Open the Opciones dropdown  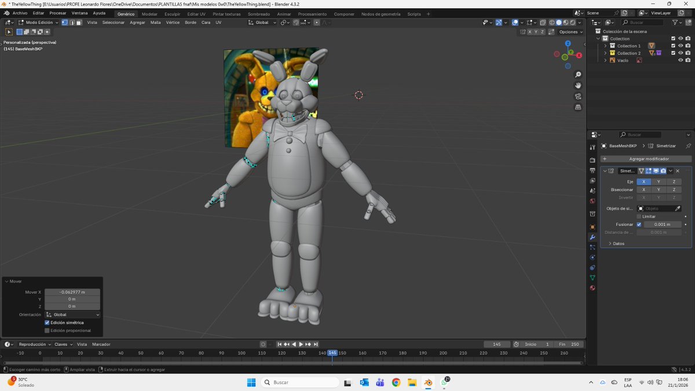570,32
